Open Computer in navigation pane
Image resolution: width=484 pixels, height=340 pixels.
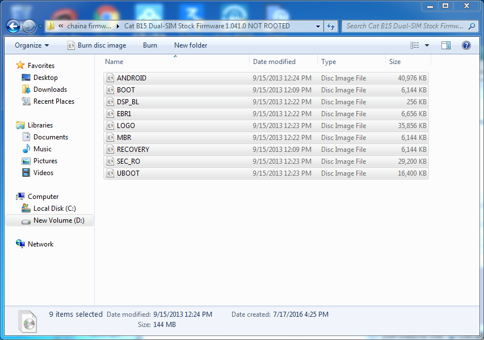(43, 197)
